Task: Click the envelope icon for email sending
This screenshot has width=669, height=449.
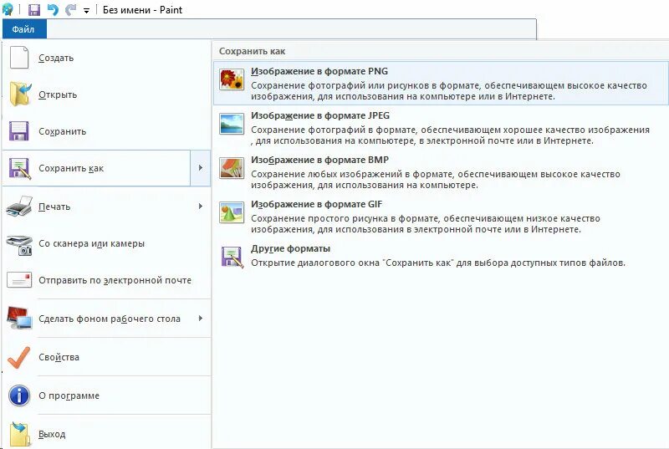Action: 19,280
